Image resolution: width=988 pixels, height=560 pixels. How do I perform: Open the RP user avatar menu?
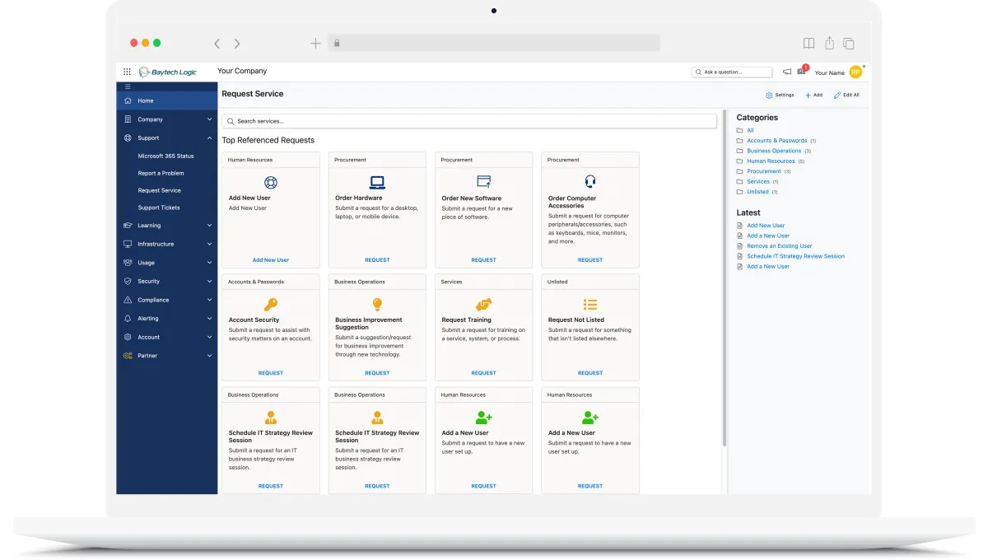point(855,72)
